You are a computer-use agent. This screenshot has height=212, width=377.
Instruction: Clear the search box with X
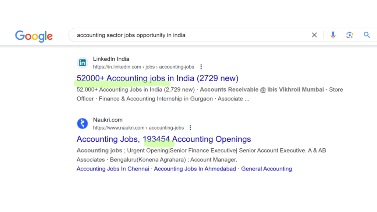pyautogui.click(x=314, y=35)
